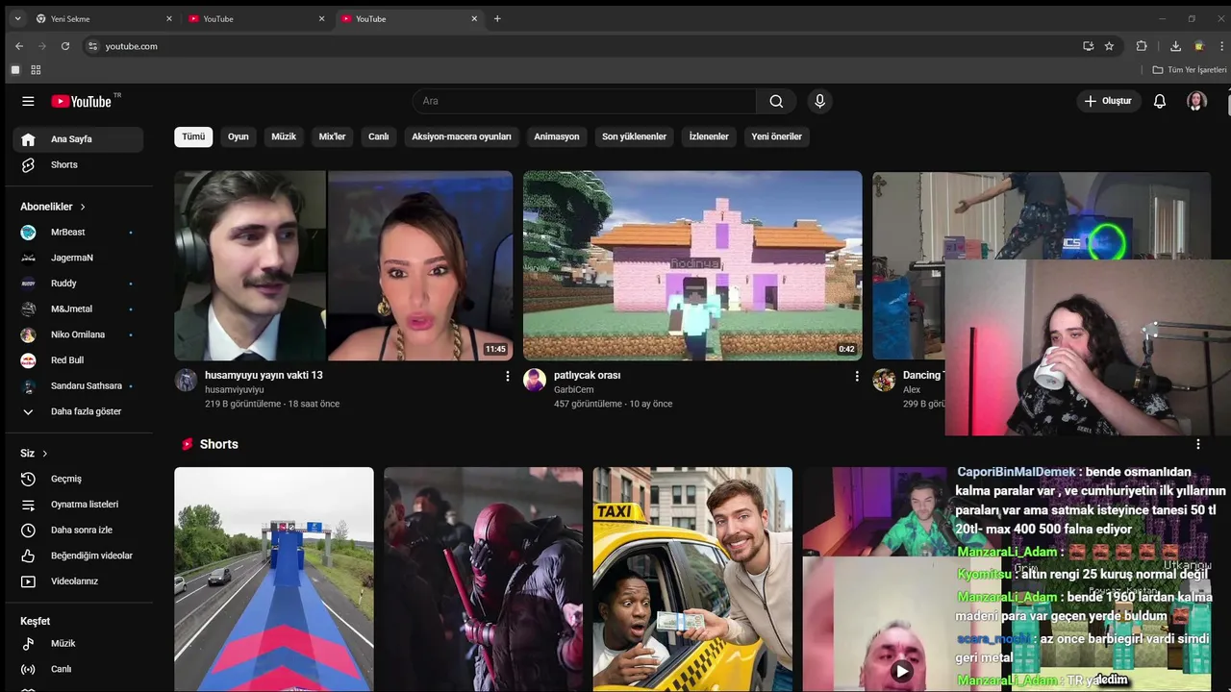Select Son yüklenenler filter chip
This screenshot has width=1231, height=692.
tap(634, 136)
